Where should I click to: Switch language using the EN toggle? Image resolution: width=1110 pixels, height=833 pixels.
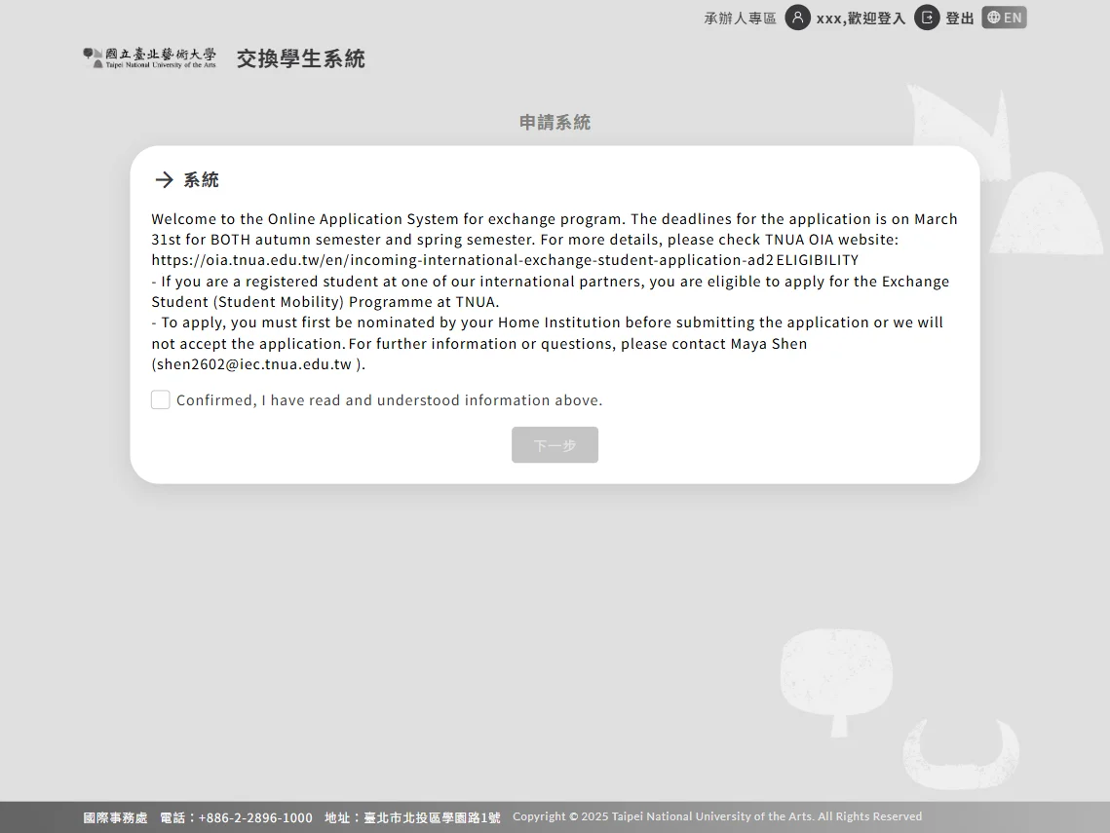(x=1004, y=17)
